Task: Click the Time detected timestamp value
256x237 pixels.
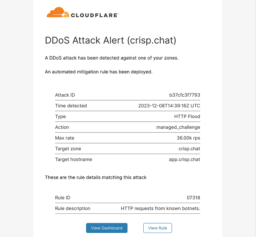Action: coord(169,106)
